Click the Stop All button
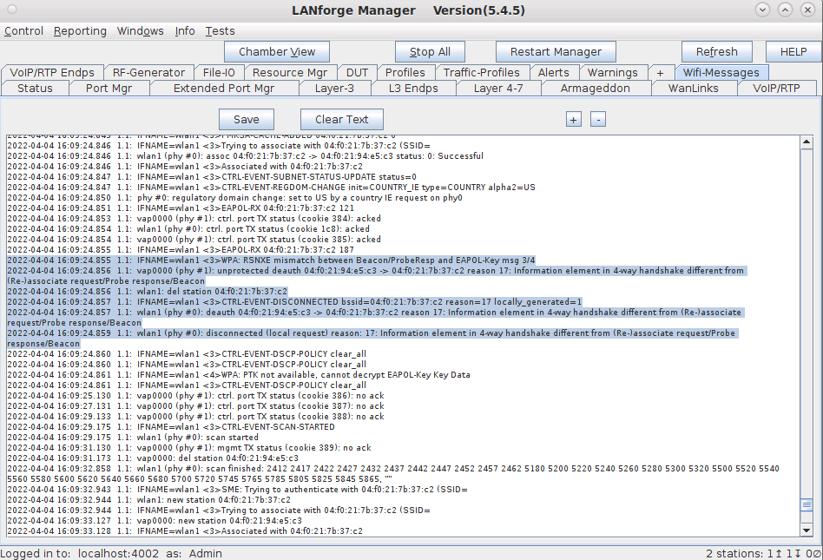Viewport: 823px width, 560px height. (x=430, y=52)
